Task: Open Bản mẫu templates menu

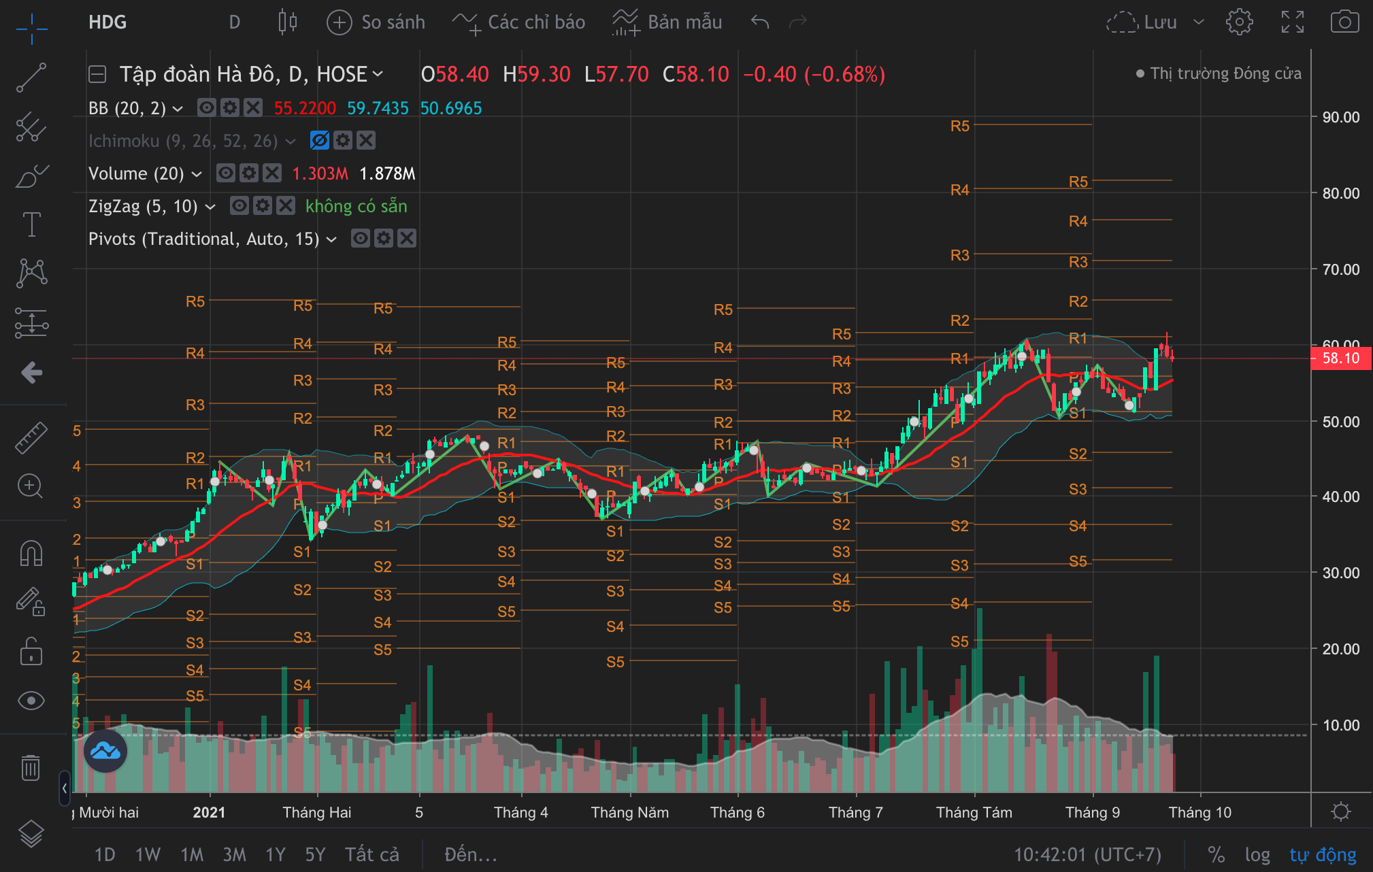Action: 667,22
